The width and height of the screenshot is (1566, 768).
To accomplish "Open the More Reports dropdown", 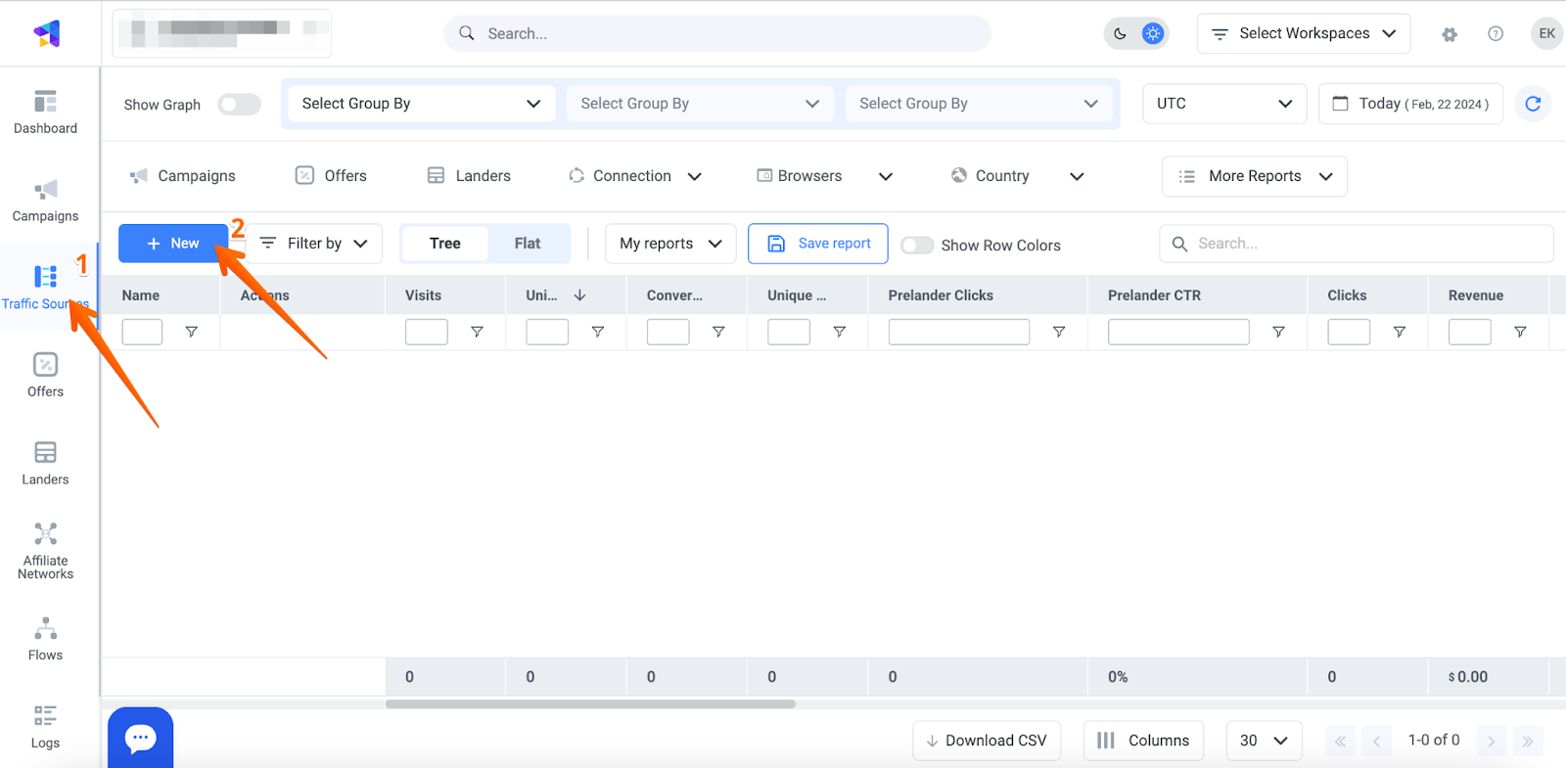I will click(x=1254, y=176).
